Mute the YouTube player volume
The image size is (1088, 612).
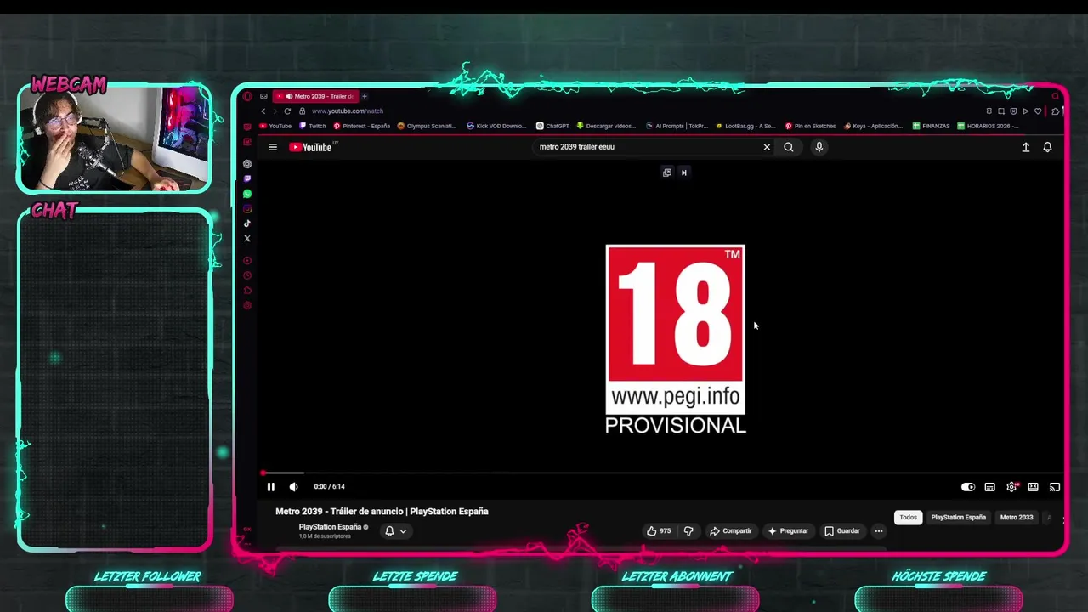(294, 487)
